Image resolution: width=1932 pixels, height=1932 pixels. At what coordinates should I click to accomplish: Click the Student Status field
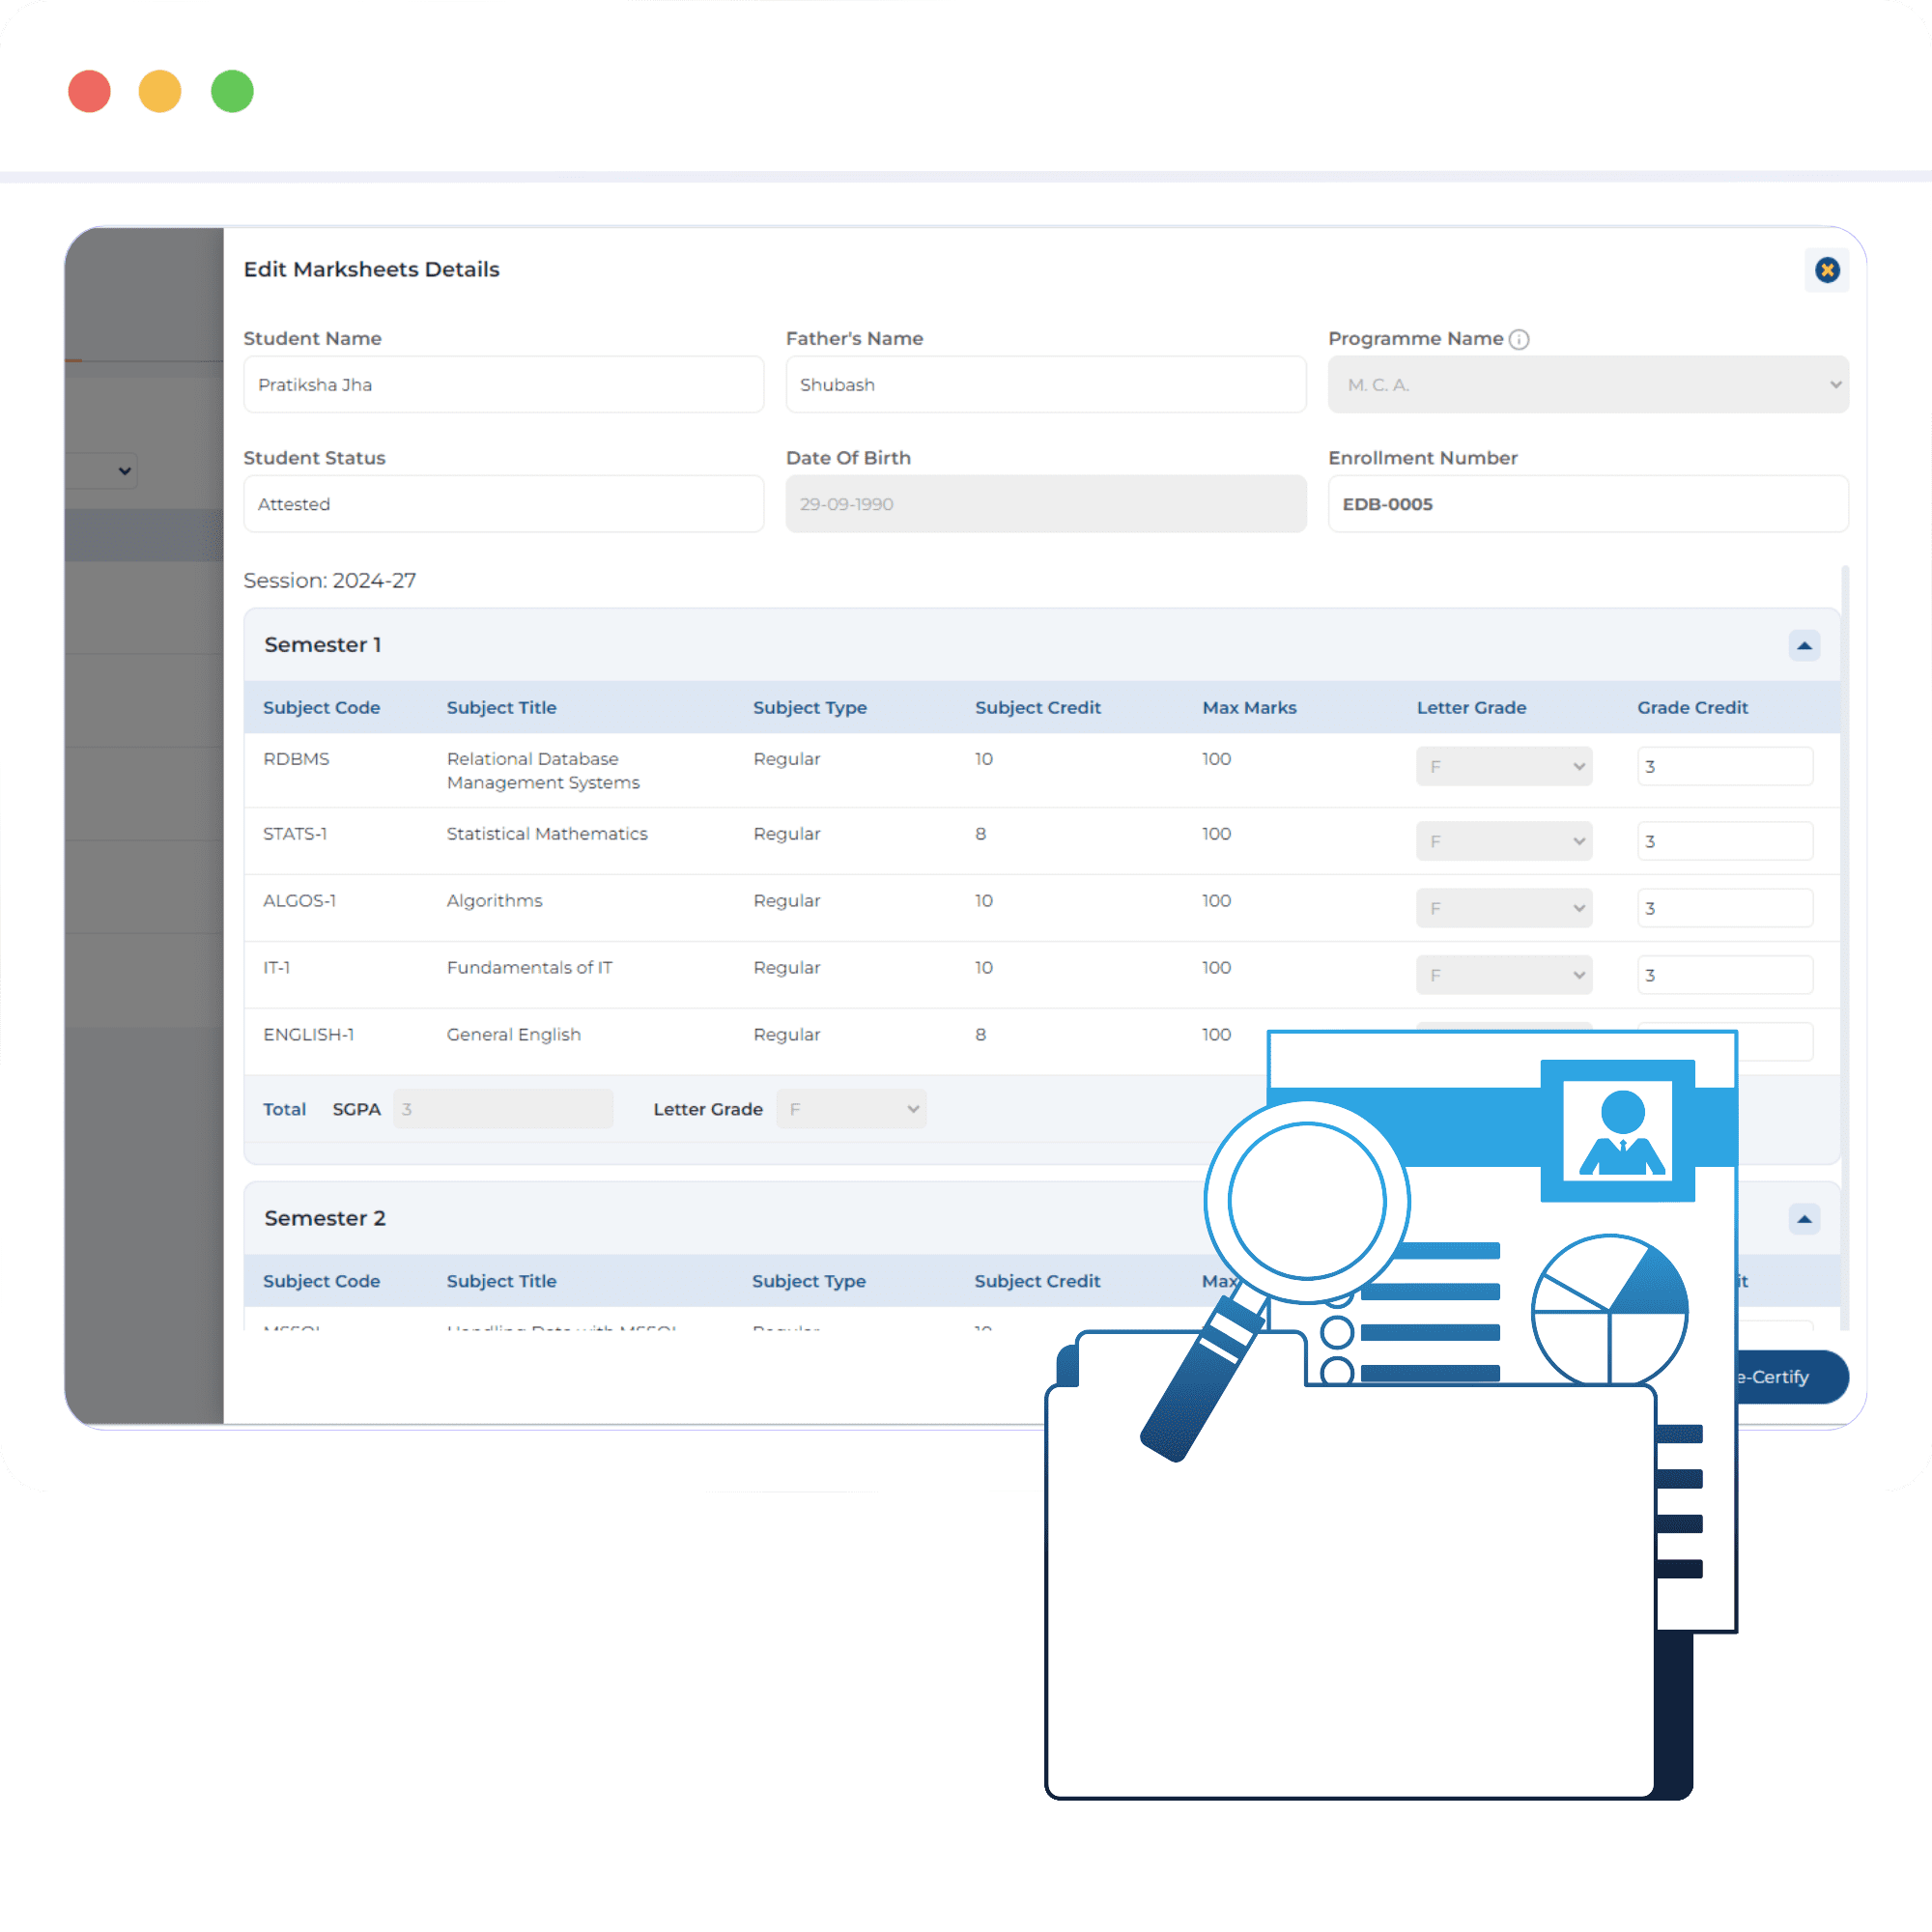pyautogui.click(x=503, y=504)
